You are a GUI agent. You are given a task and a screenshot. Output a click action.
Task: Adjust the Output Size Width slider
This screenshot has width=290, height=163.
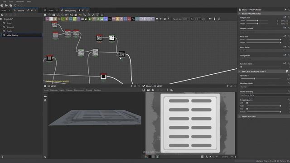pos(257,21)
